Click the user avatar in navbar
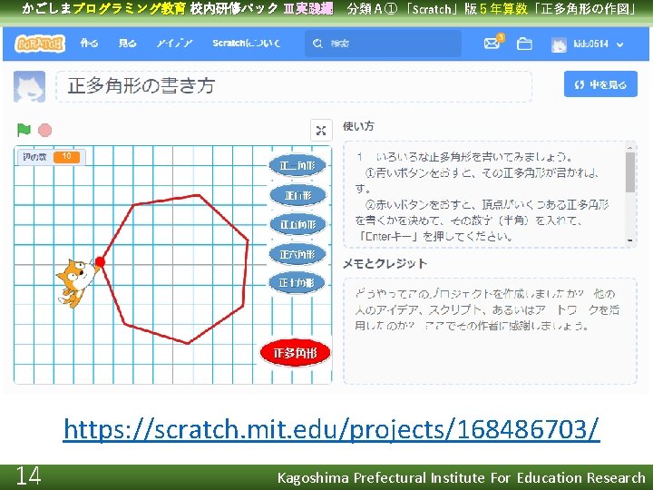The width and height of the screenshot is (653, 490). point(559,44)
